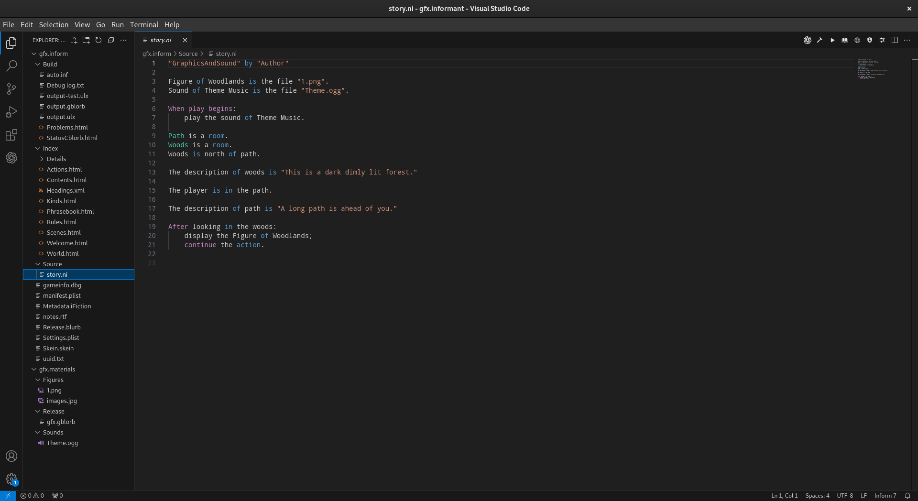Click the remote window indicator in status bar

pyautogui.click(x=8, y=496)
